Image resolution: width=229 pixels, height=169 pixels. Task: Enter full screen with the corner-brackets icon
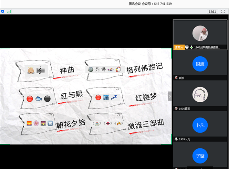(x=223, y=11)
